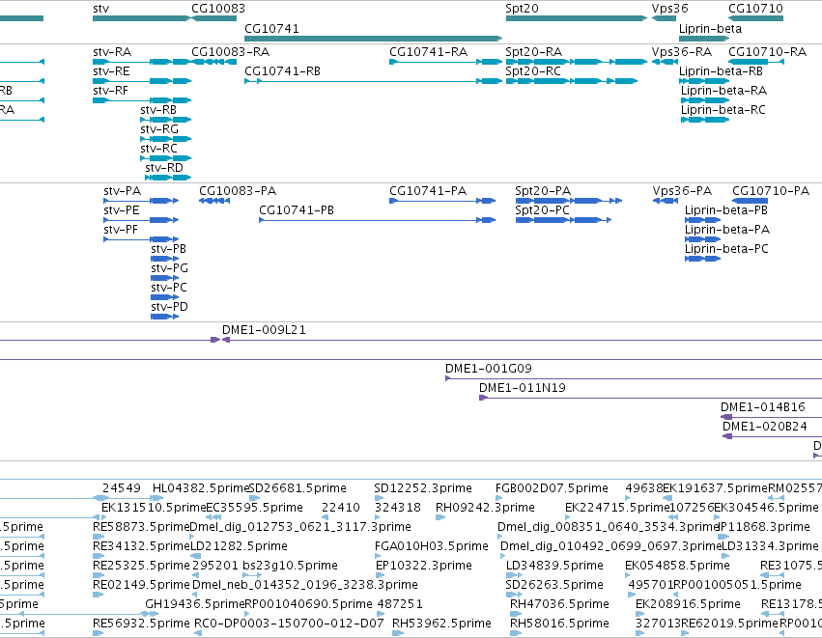
Task: Click the stv-RC transcript glyph
Action: click(166, 158)
